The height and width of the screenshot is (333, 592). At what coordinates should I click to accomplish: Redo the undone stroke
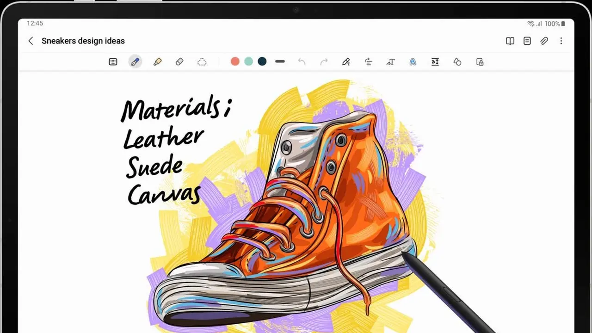324,62
